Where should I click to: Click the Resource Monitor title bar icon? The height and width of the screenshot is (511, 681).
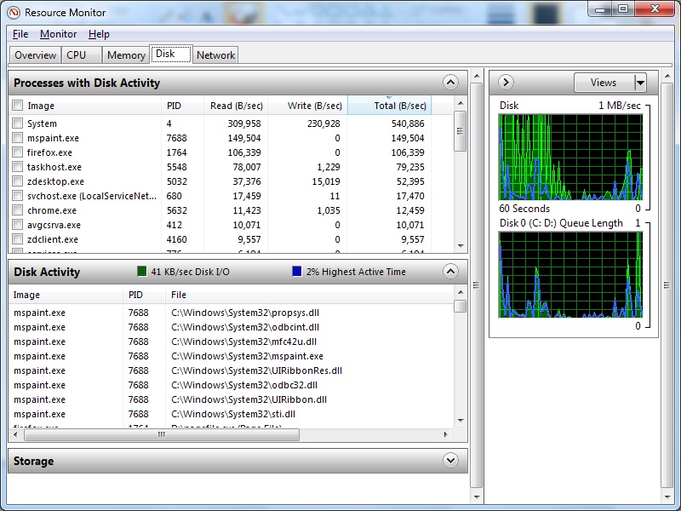pyautogui.click(x=14, y=13)
